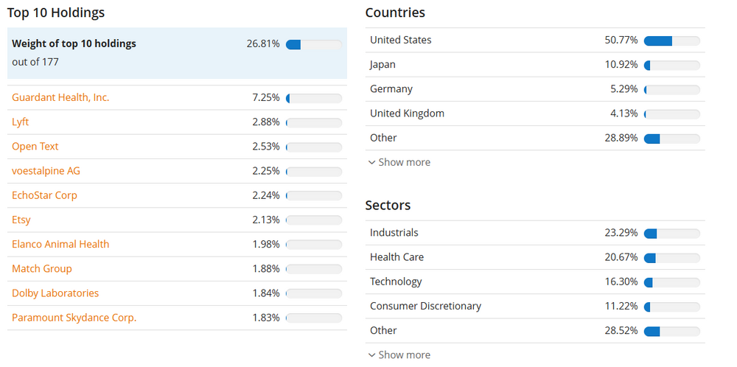Select the Etsy holding link

[x=21, y=220]
